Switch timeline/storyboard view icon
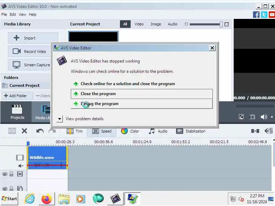Screen dimensions: 275x206 255,131
